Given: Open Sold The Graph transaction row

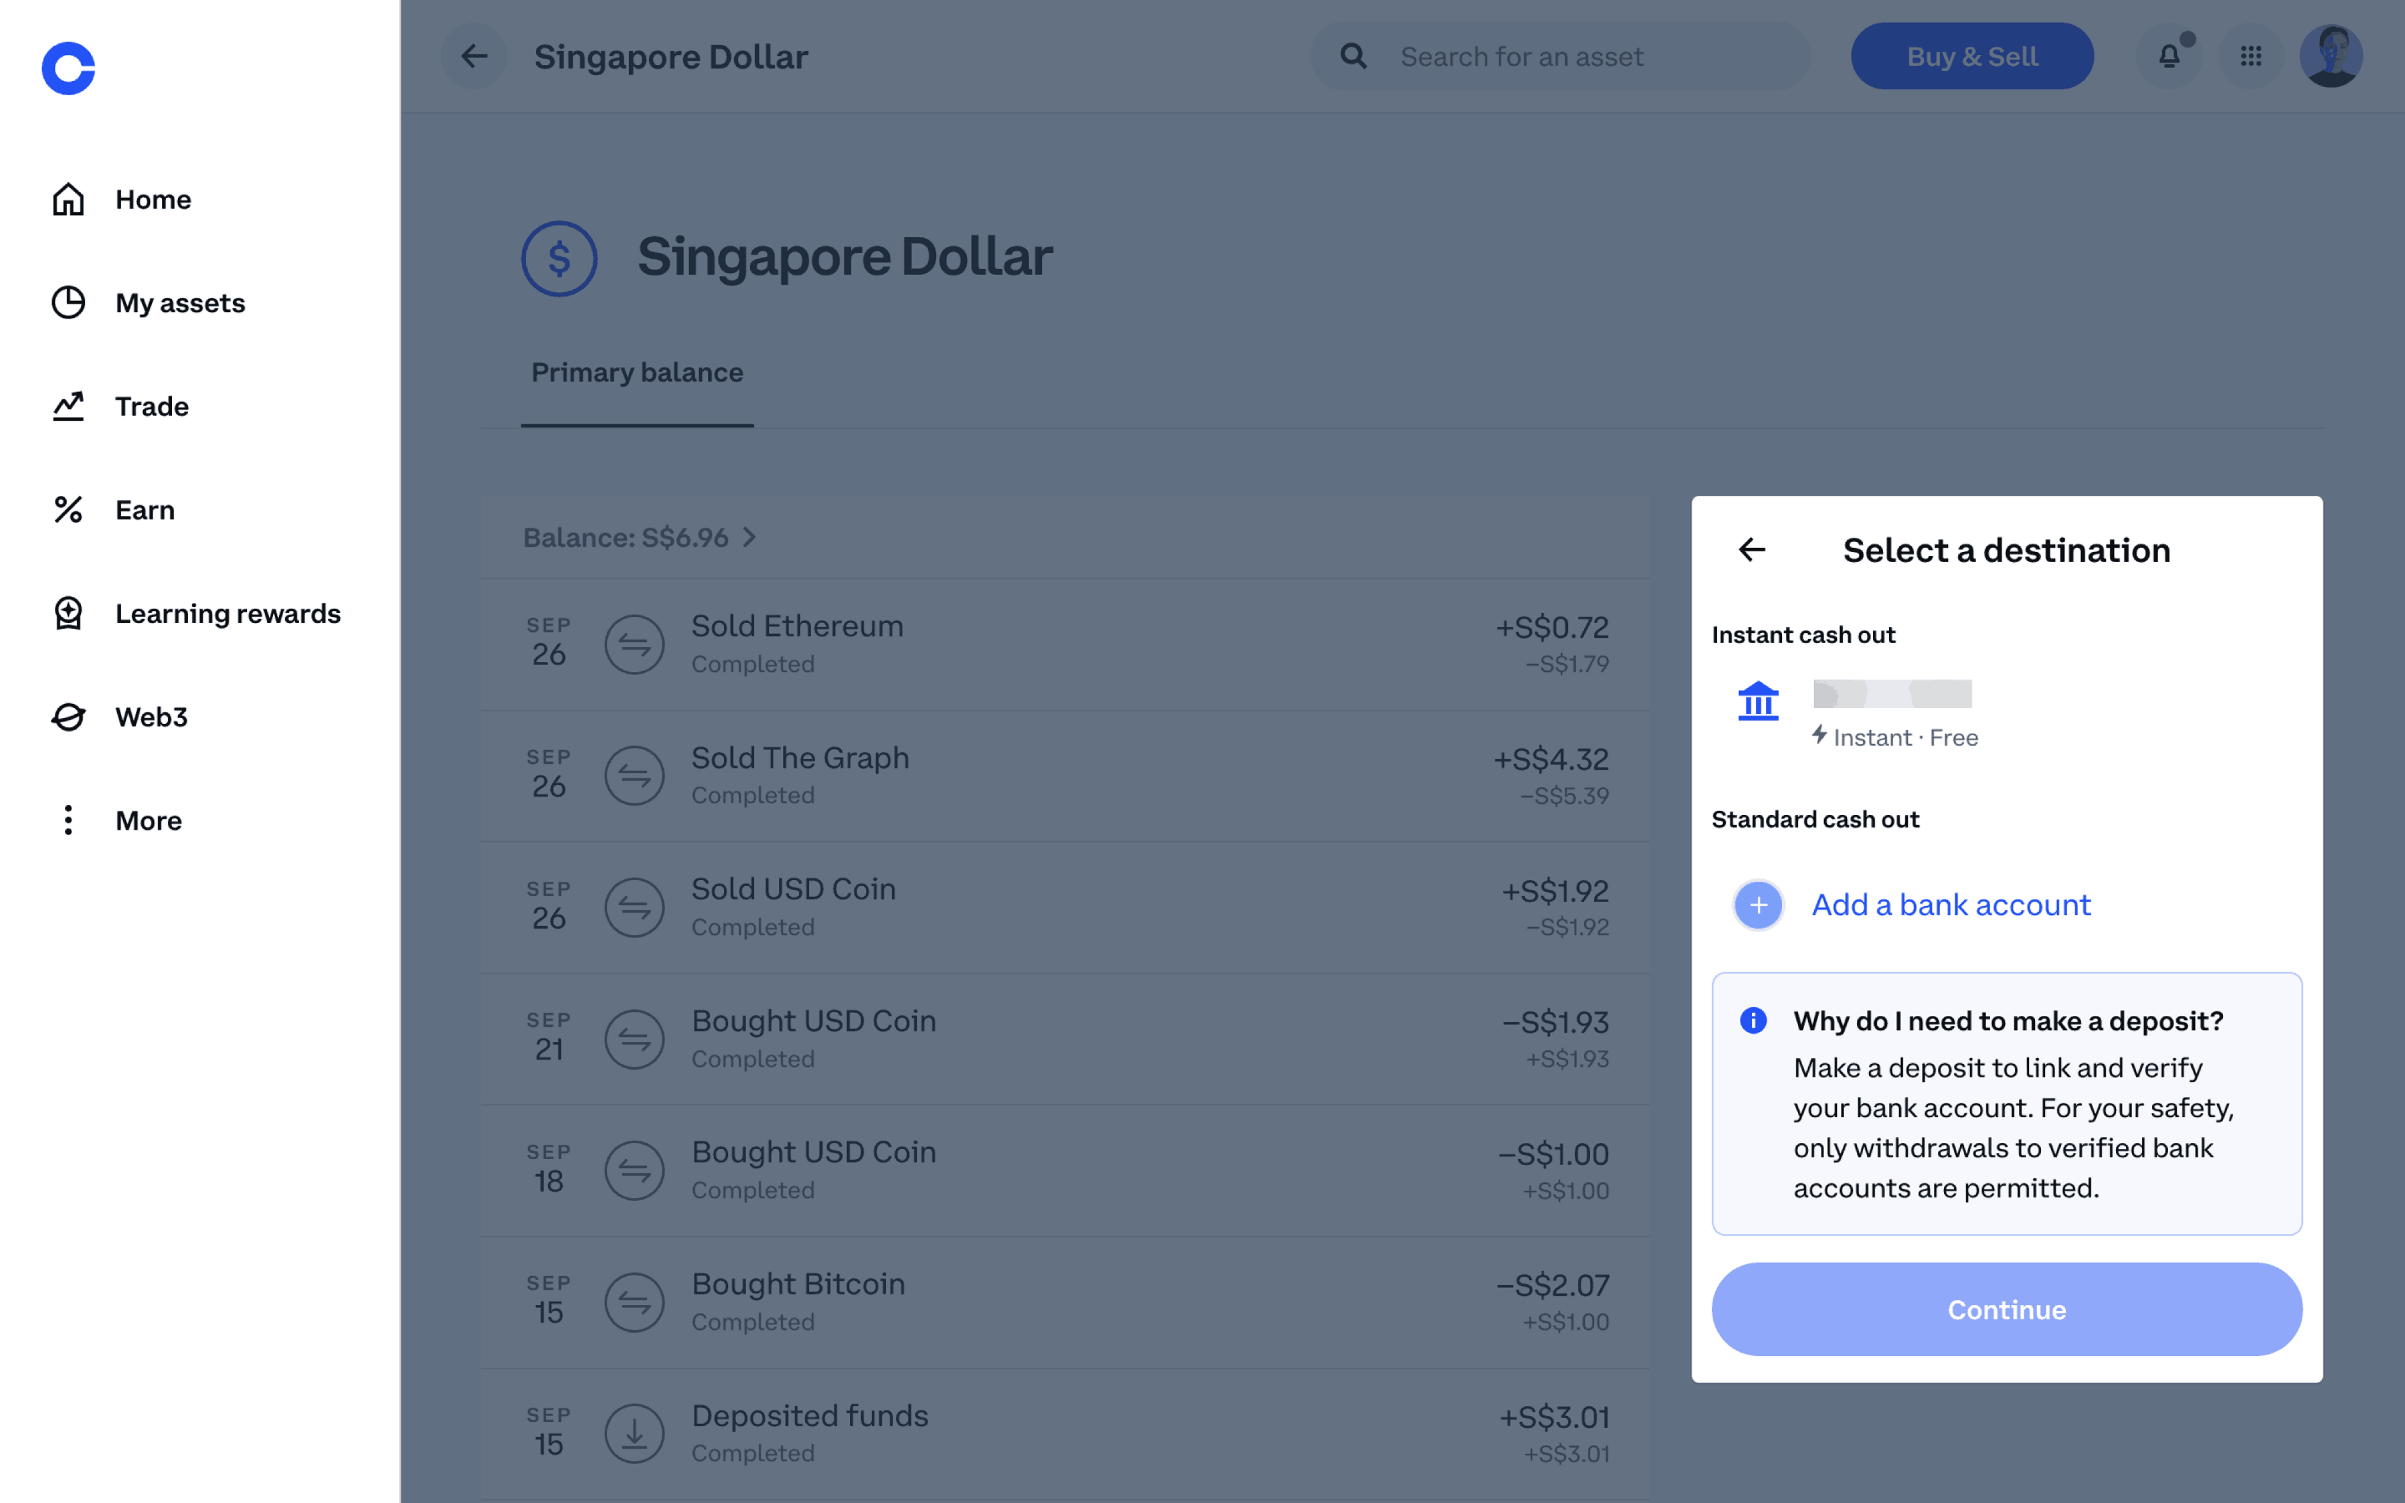Looking at the screenshot, I should point(1065,776).
